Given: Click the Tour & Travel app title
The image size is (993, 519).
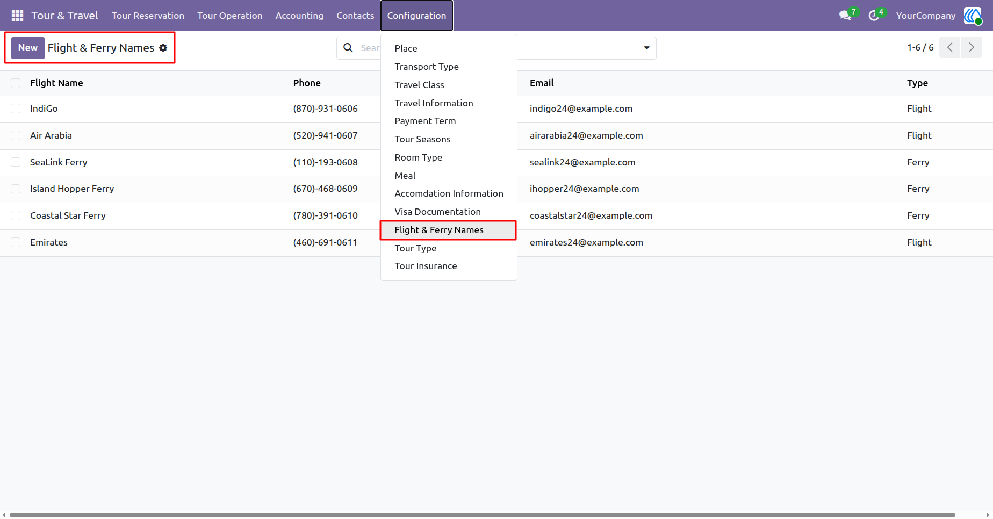Looking at the screenshot, I should (x=64, y=16).
